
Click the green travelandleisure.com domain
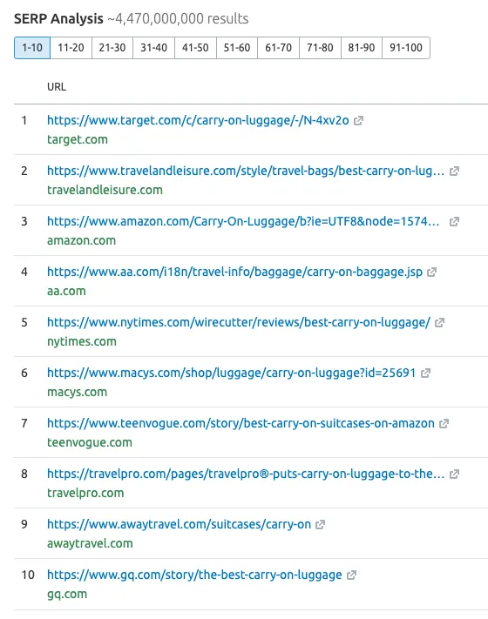click(x=105, y=190)
